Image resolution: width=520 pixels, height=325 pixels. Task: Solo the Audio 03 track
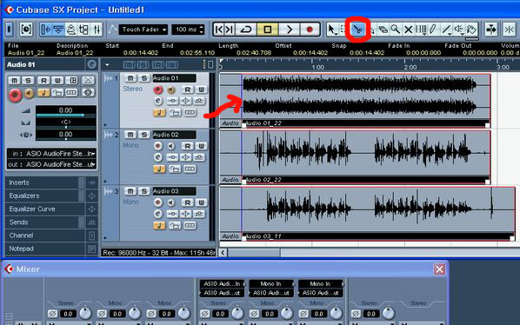(143, 191)
